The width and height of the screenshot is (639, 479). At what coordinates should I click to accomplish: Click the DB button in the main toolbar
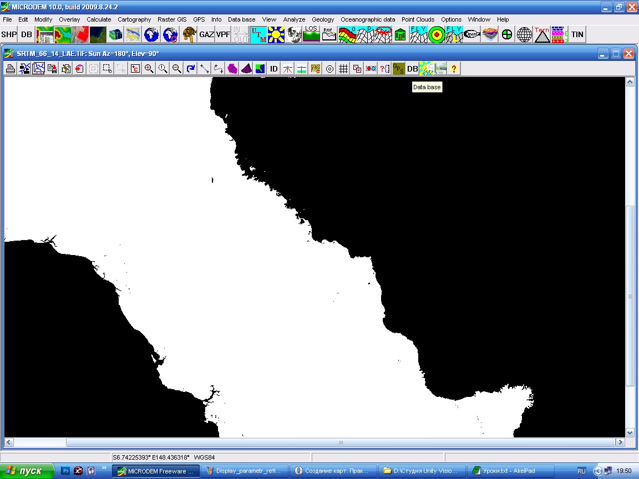coord(27,34)
